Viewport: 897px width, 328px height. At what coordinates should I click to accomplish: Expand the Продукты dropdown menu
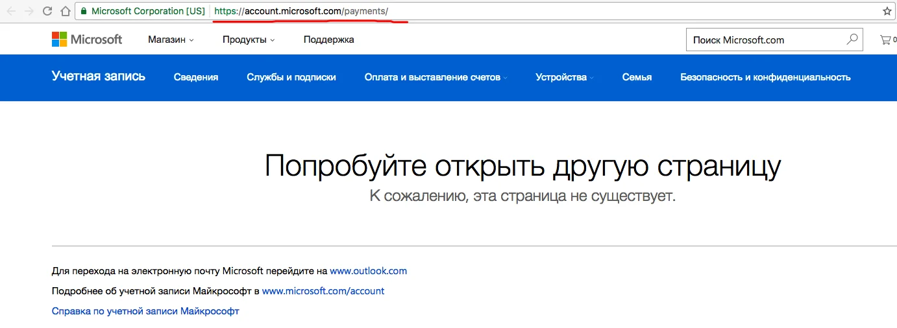pyautogui.click(x=248, y=40)
